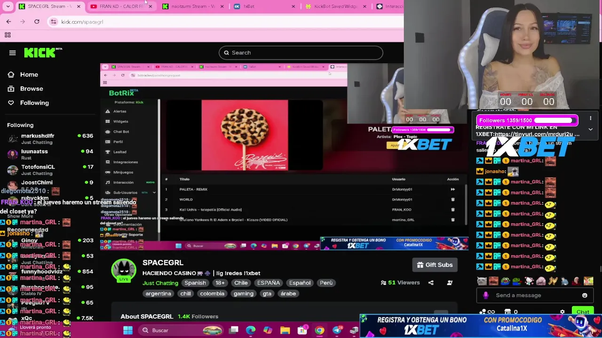This screenshot has width=602, height=338.
Task: Collapse the pinned message chevron
Action: [590, 130]
